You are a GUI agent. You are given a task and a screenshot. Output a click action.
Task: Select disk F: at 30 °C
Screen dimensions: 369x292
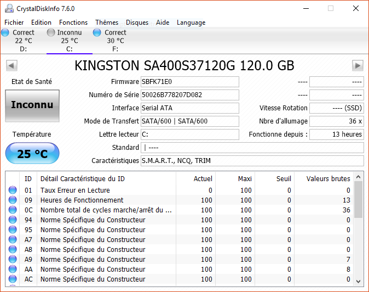[116, 41]
